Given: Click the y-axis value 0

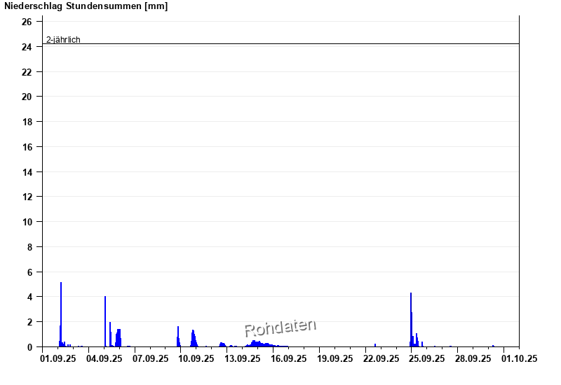Looking at the screenshot, I should tap(29, 347).
